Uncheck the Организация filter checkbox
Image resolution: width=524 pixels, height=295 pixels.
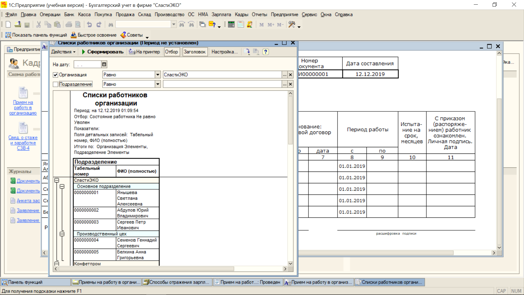[x=56, y=75]
